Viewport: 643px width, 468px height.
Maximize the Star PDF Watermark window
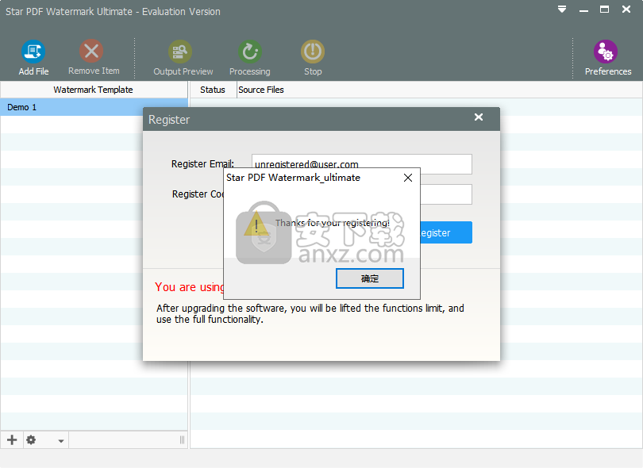pyautogui.click(x=604, y=9)
